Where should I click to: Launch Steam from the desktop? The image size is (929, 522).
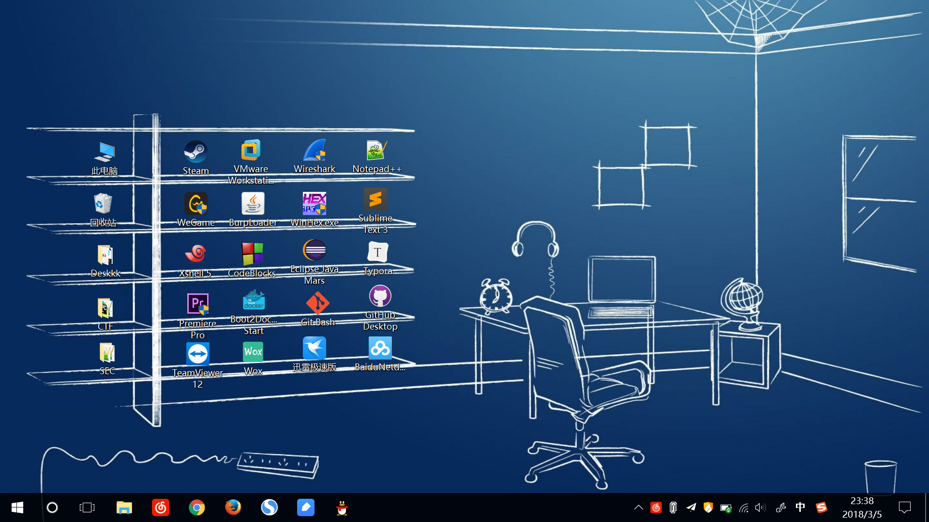[x=196, y=158]
